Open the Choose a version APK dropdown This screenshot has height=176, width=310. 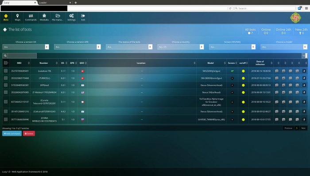pyautogui.click(x=77, y=47)
